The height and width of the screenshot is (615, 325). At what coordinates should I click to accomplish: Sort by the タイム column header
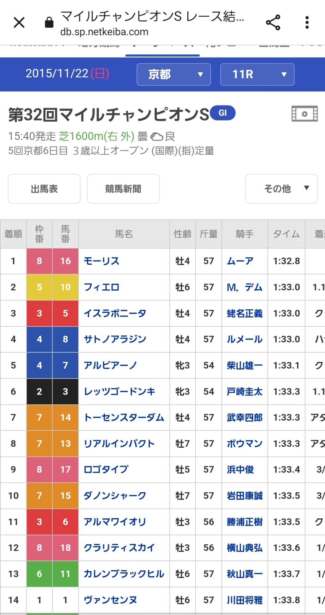click(x=286, y=234)
